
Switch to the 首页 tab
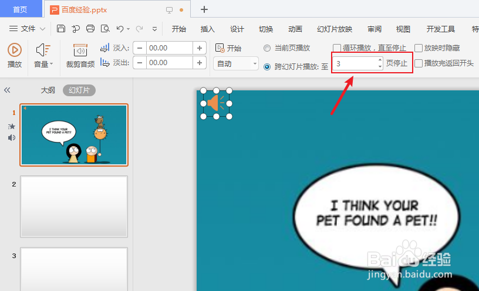(x=21, y=9)
